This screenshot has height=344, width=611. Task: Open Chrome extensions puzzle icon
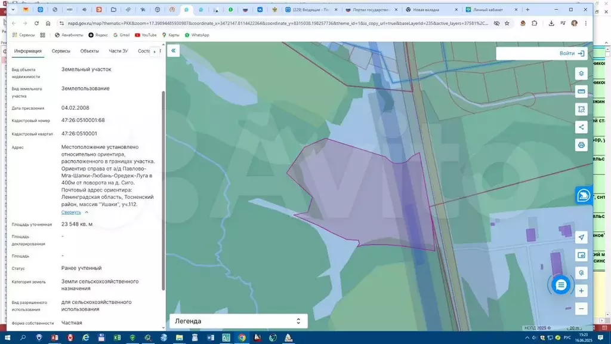click(534, 23)
